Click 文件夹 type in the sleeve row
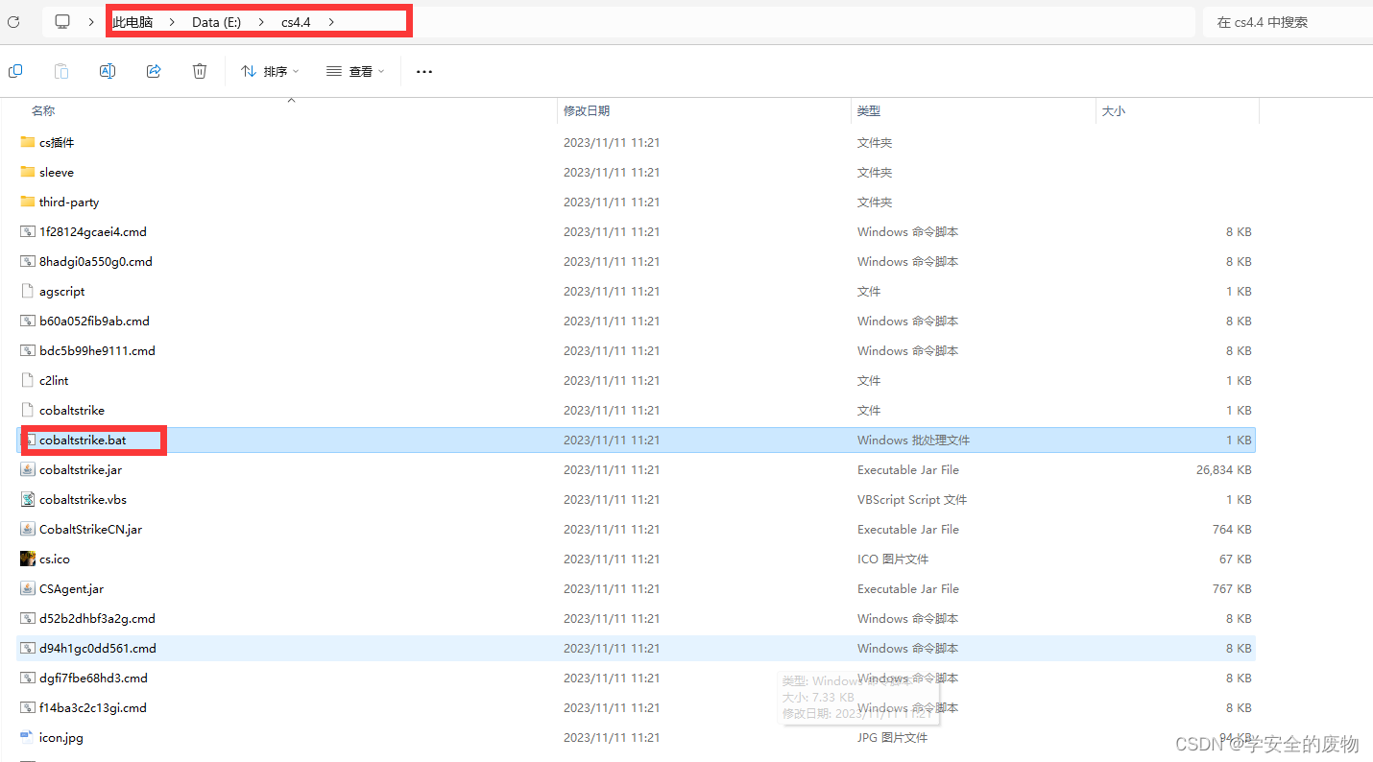 875,172
